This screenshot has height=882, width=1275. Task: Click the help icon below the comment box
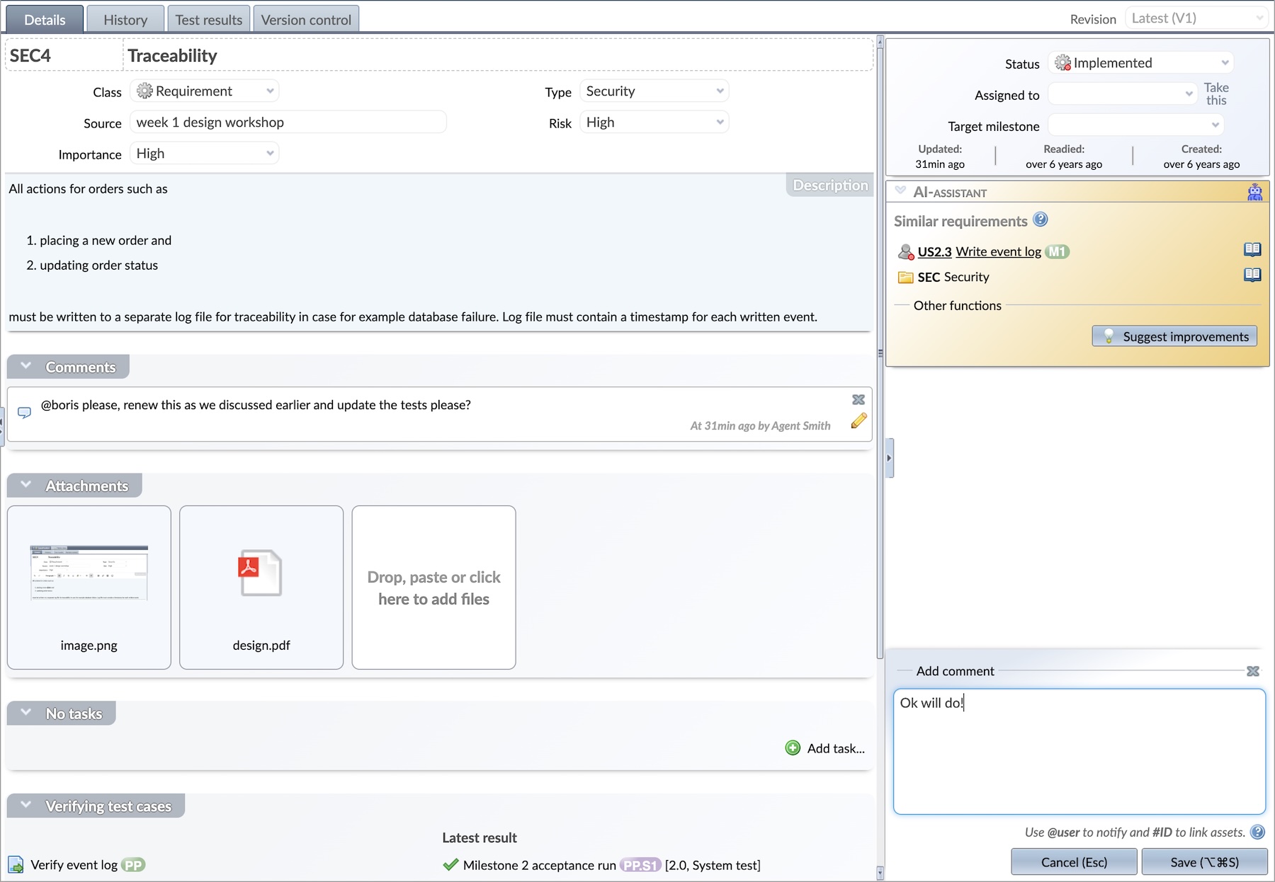1257,832
